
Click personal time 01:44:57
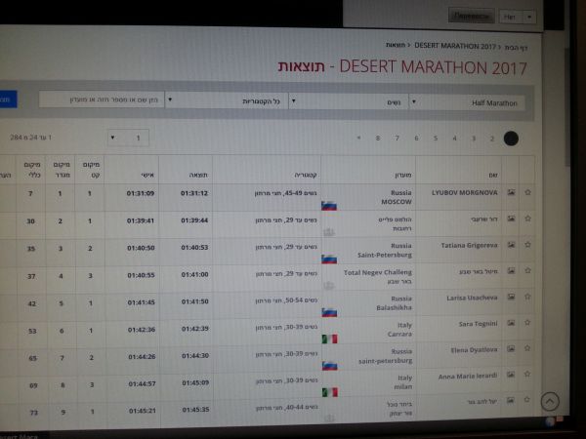[x=142, y=383]
